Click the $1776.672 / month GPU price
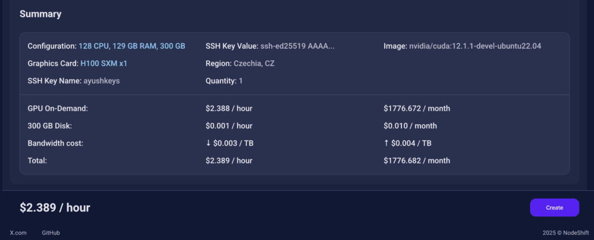Viewport: 594px width, 240px height. coord(416,108)
